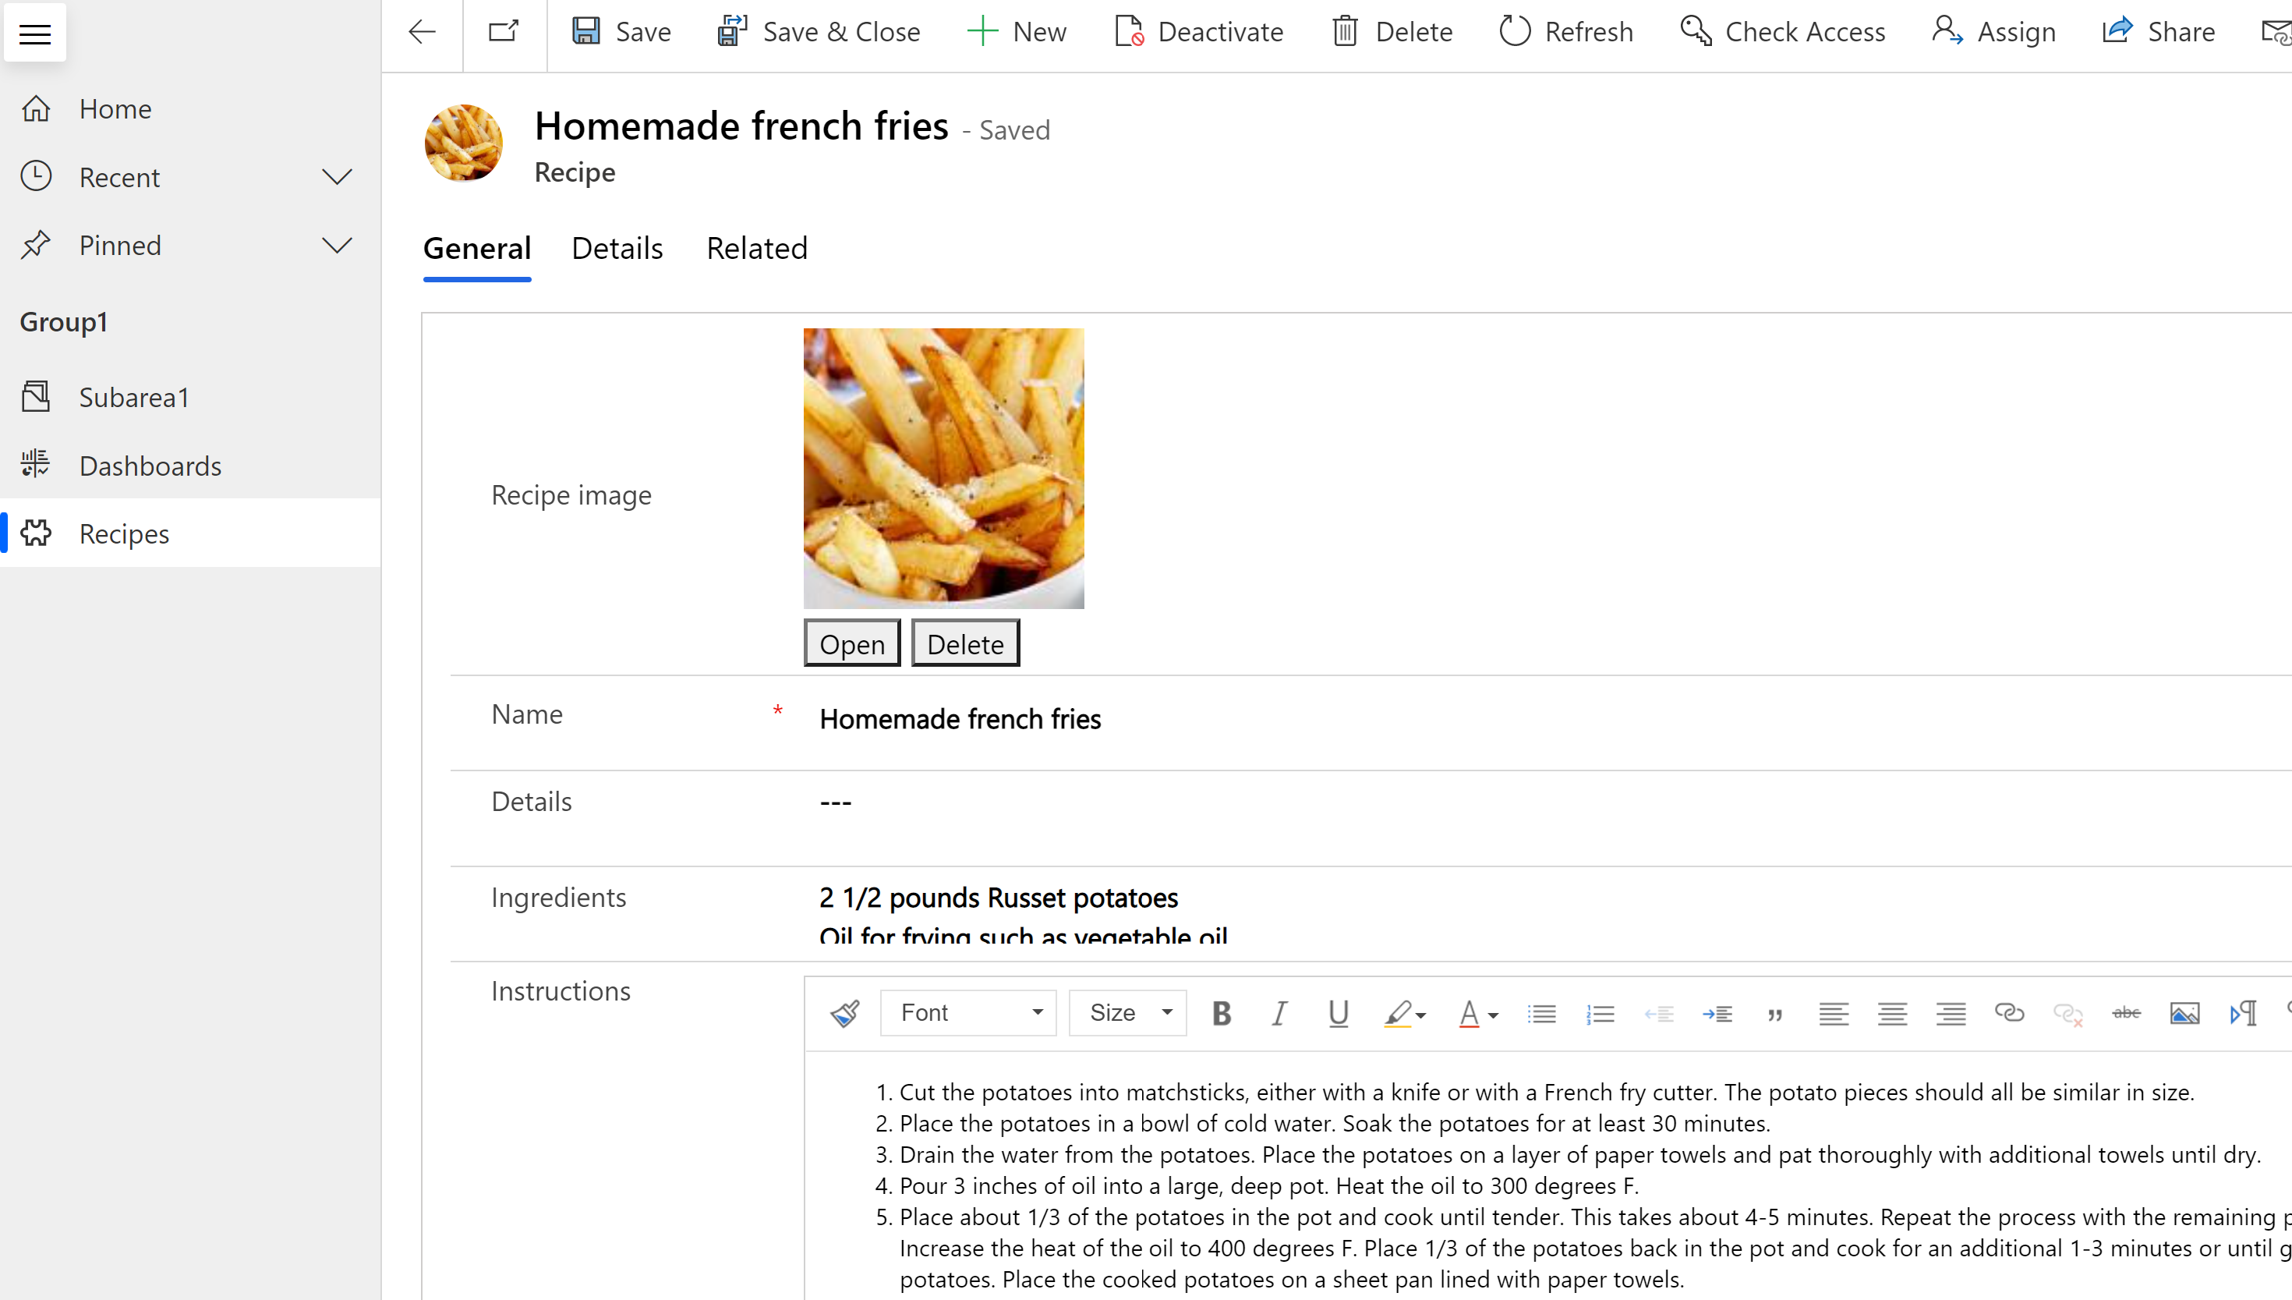
Task: Click the Bold formatting icon
Action: (1220, 1011)
